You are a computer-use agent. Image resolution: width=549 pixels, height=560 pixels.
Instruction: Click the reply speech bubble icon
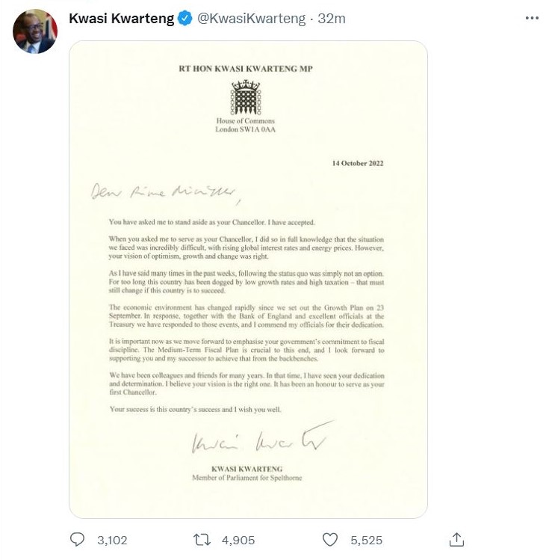tap(78, 539)
